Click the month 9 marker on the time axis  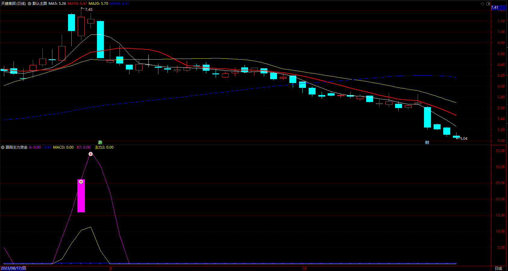[111, 269]
